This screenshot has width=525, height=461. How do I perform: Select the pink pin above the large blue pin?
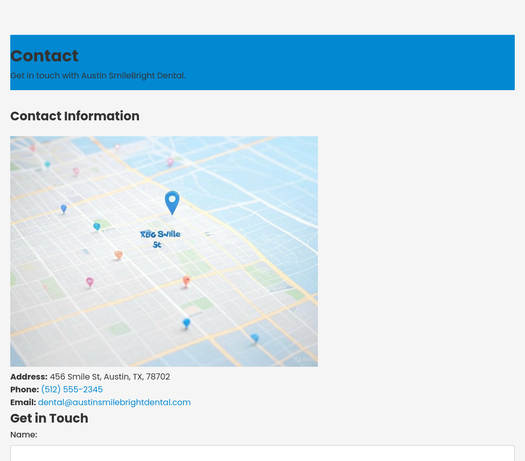[x=170, y=162]
